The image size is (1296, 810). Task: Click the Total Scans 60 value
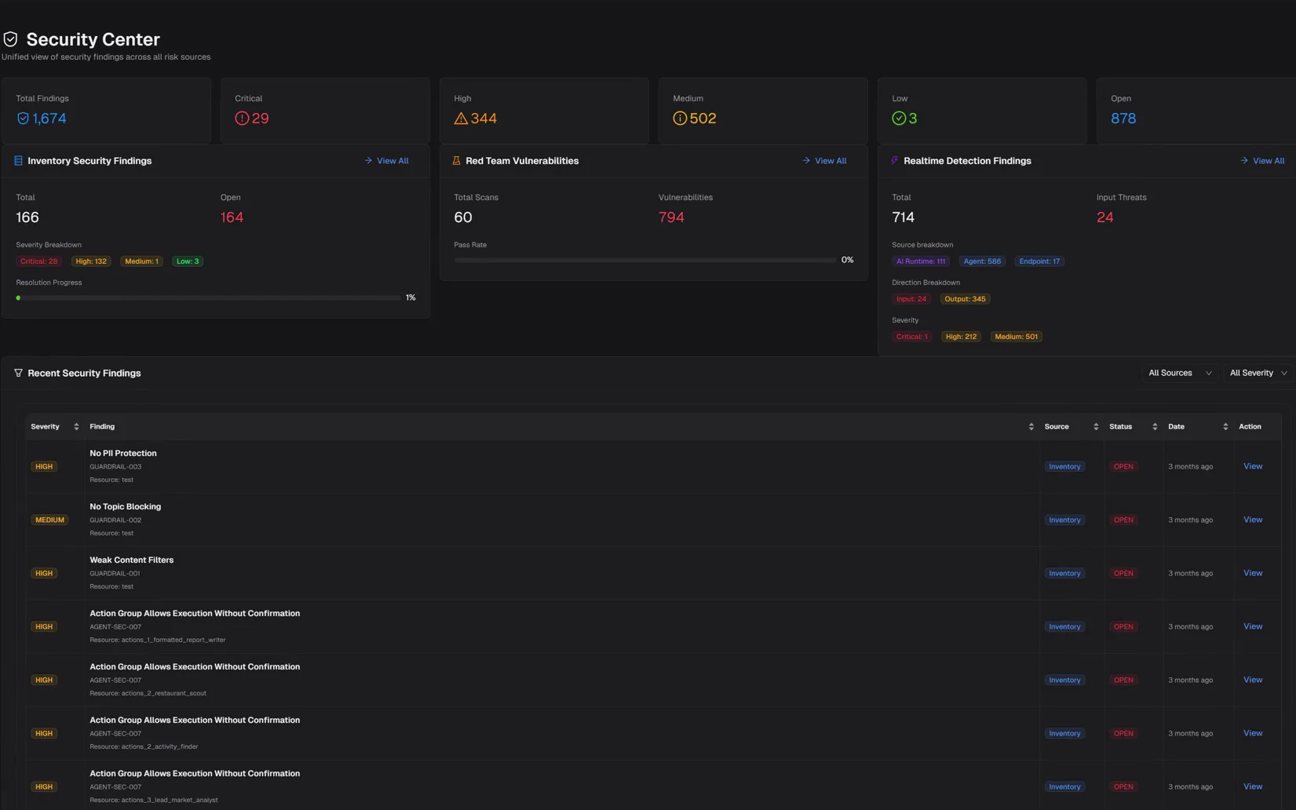[463, 217]
